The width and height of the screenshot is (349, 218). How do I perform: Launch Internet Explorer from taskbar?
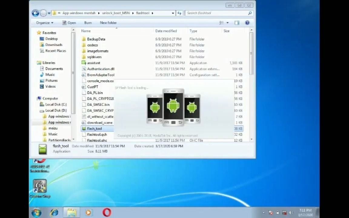click(x=54, y=213)
